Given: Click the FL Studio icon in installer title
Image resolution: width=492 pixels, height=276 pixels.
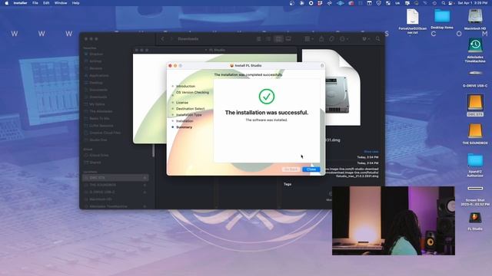Looking at the screenshot, I should pyautogui.click(x=232, y=65).
